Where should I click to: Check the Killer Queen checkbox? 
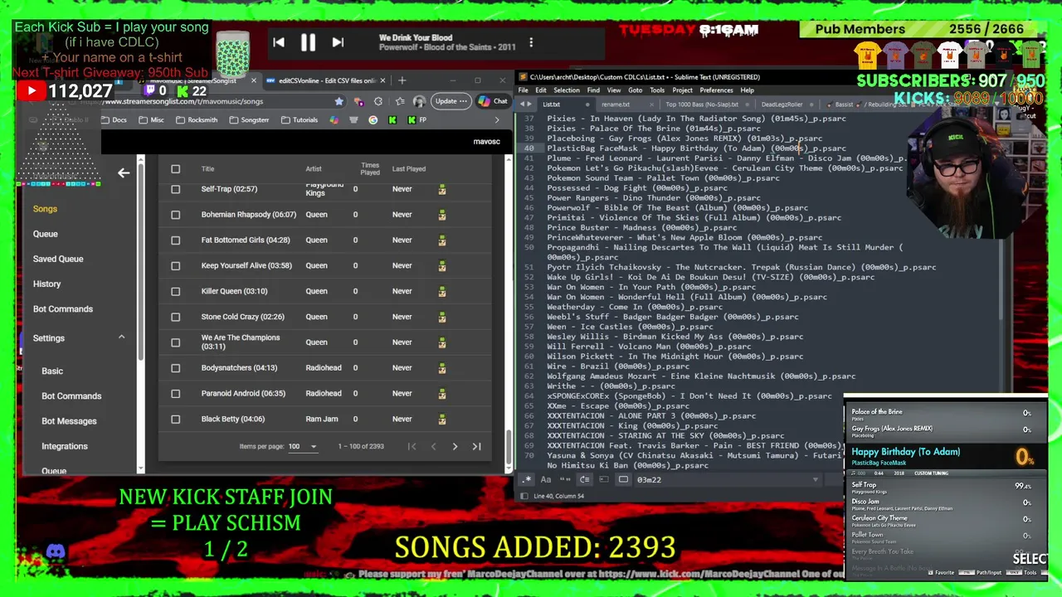[x=175, y=291]
